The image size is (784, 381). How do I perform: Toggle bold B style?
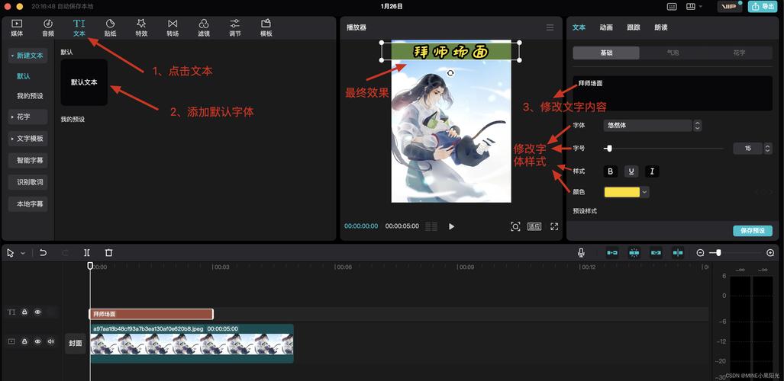[x=610, y=171]
